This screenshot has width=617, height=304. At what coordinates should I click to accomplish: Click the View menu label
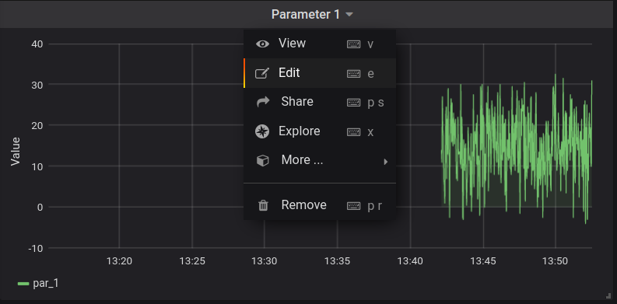292,44
